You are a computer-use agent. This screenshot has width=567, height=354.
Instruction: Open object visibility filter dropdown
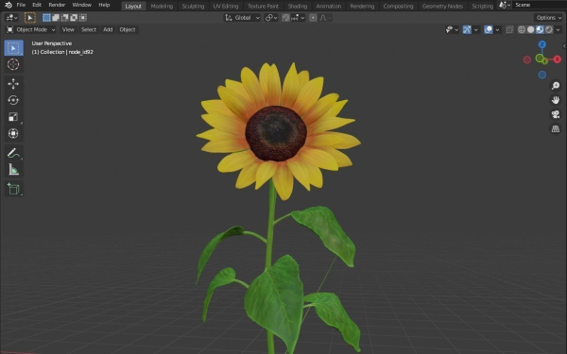click(x=452, y=29)
